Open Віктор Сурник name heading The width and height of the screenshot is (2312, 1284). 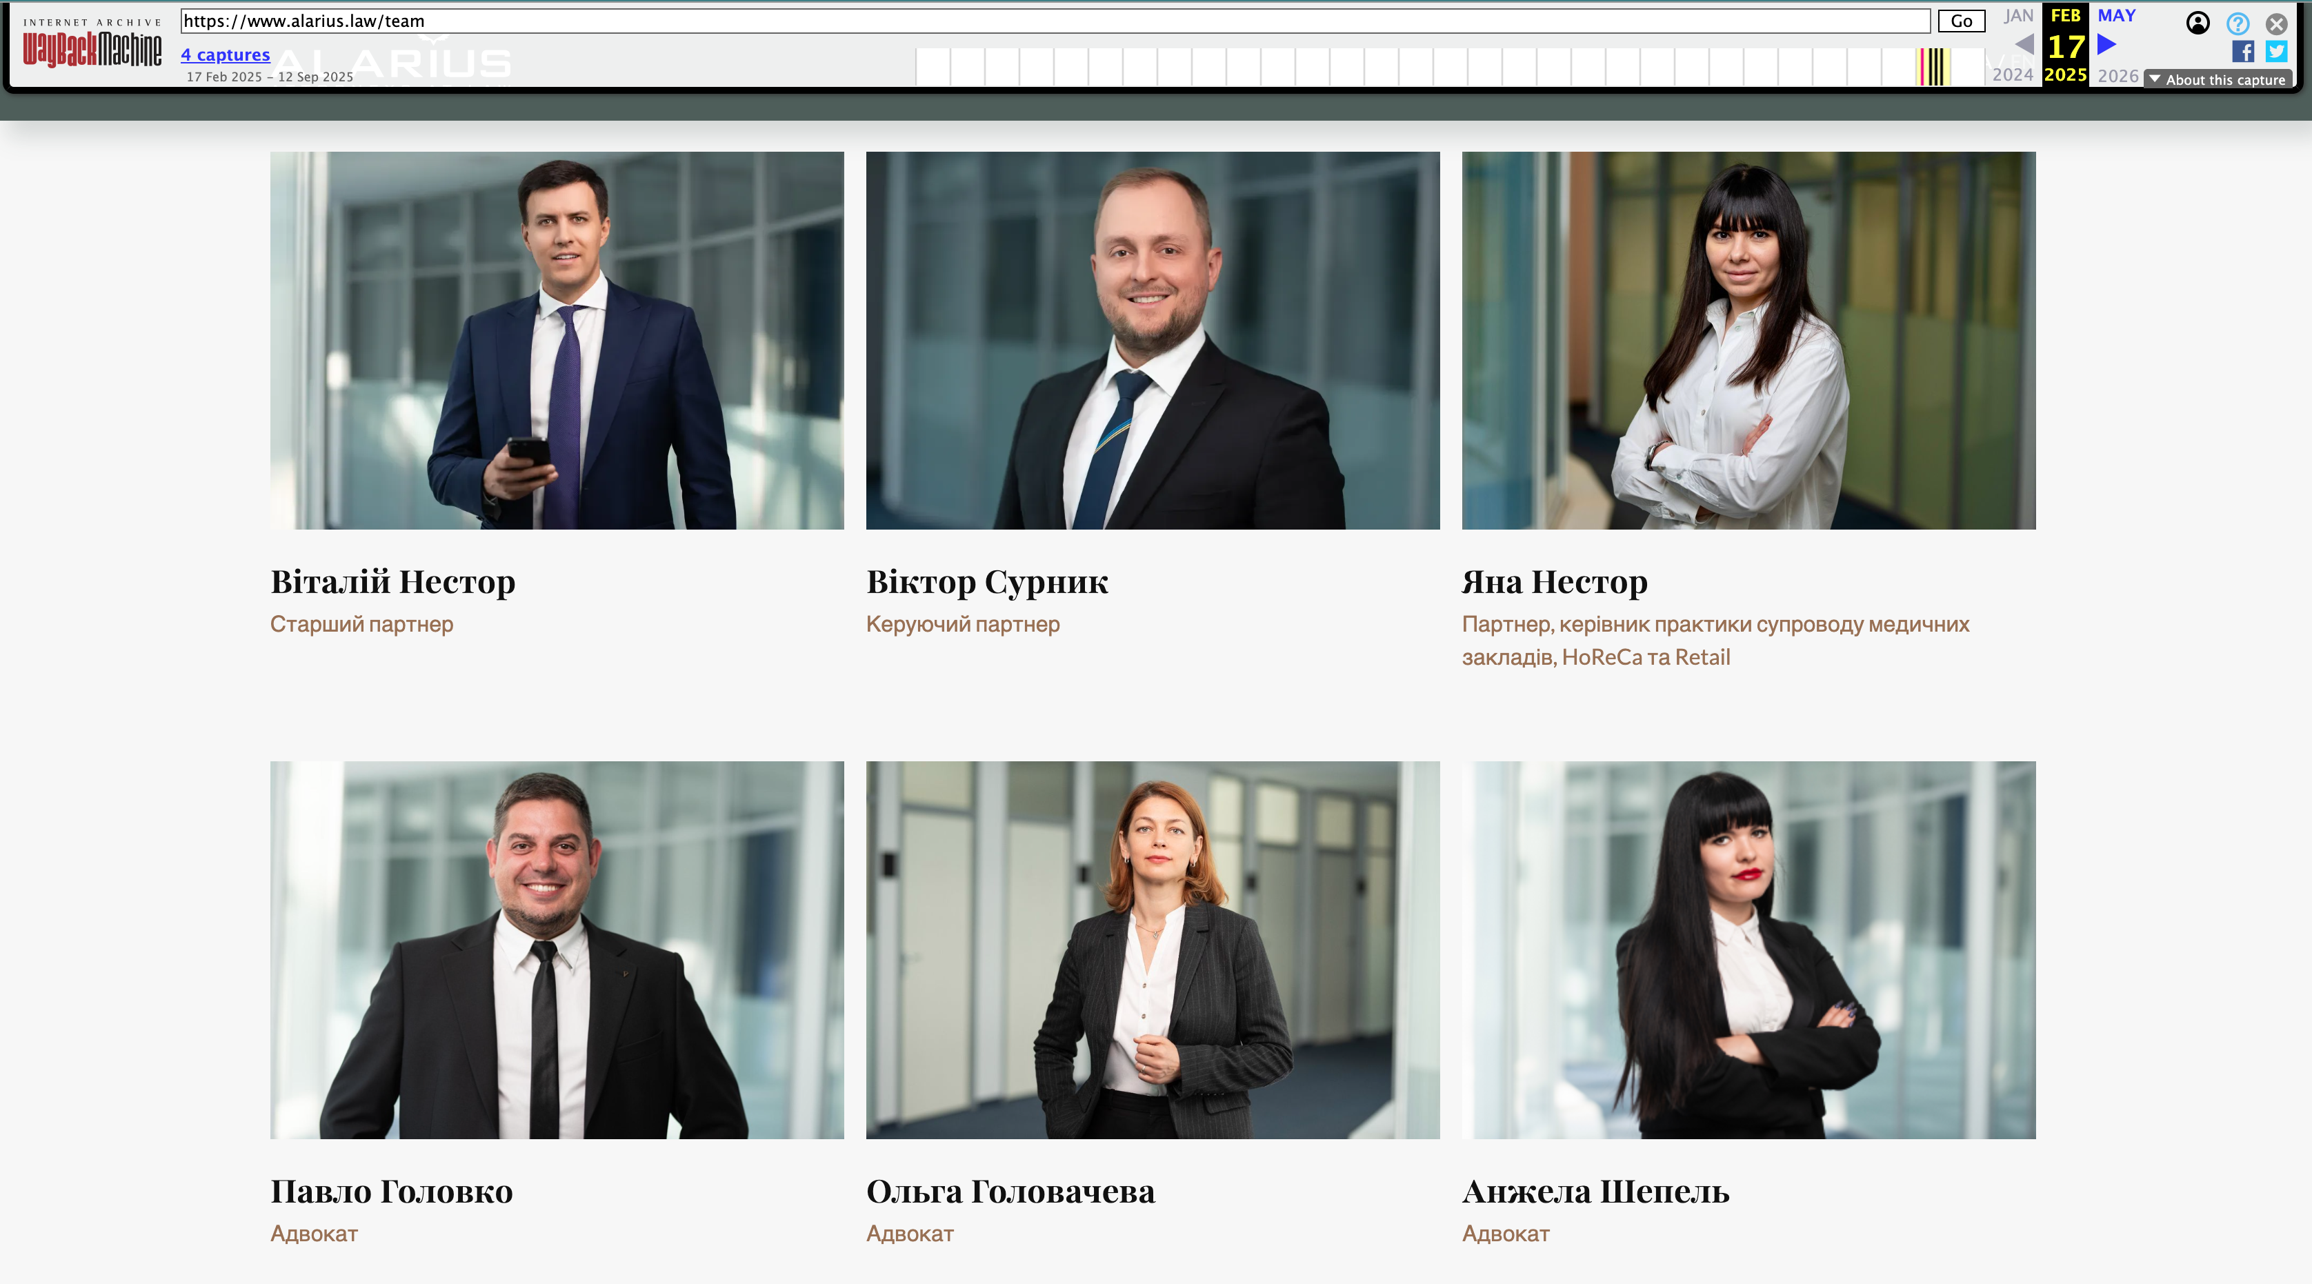[x=987, y=581]
